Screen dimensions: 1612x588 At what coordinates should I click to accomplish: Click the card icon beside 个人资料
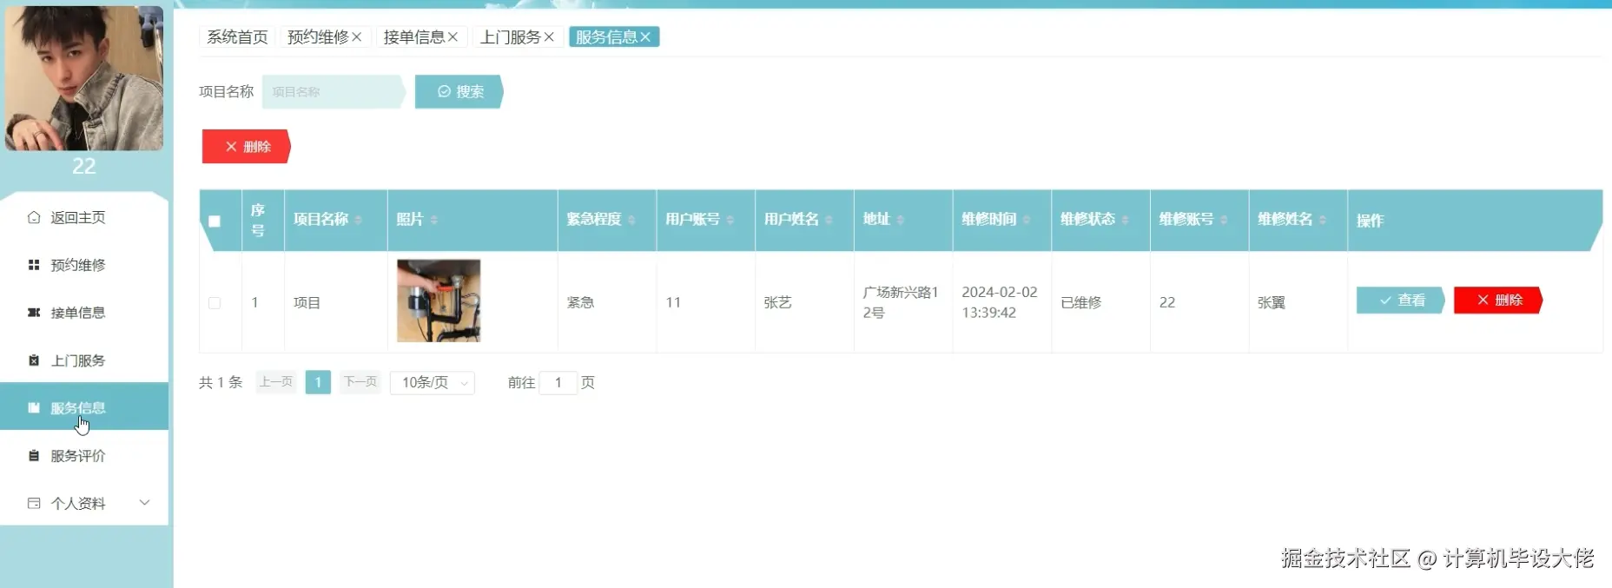[34, 503]
